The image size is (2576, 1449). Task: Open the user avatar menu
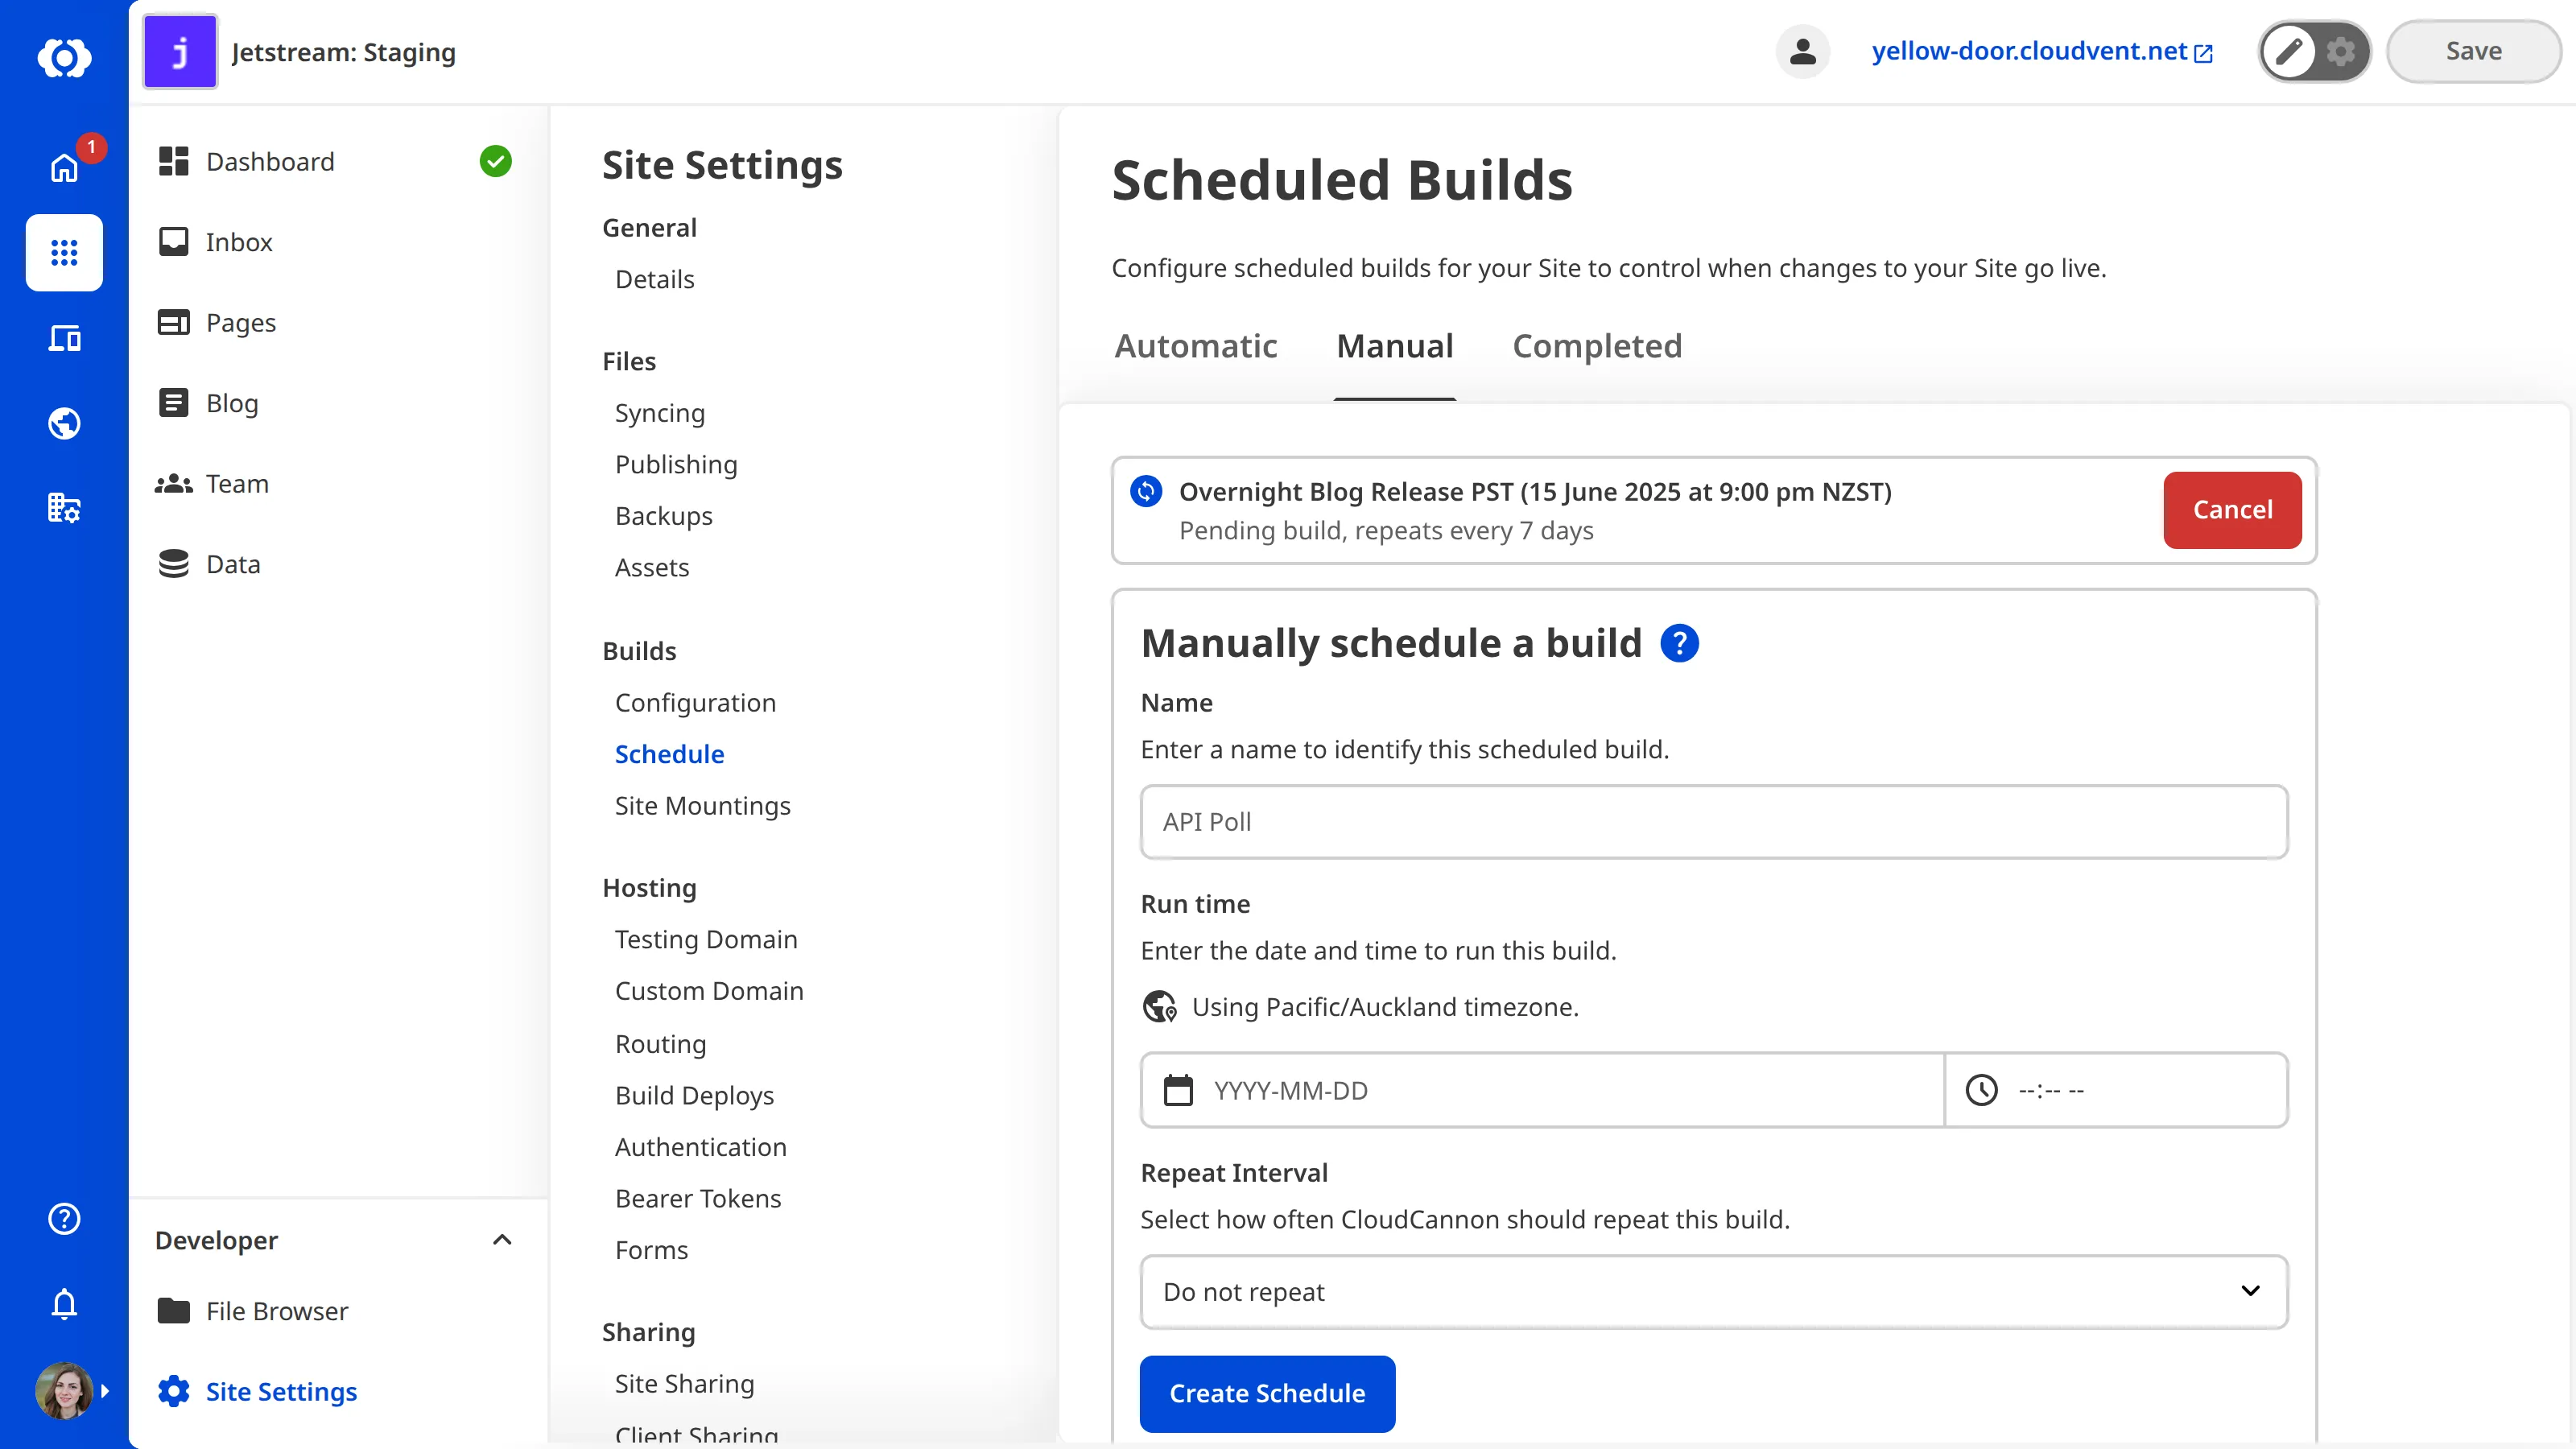(x=64, y=1390)
